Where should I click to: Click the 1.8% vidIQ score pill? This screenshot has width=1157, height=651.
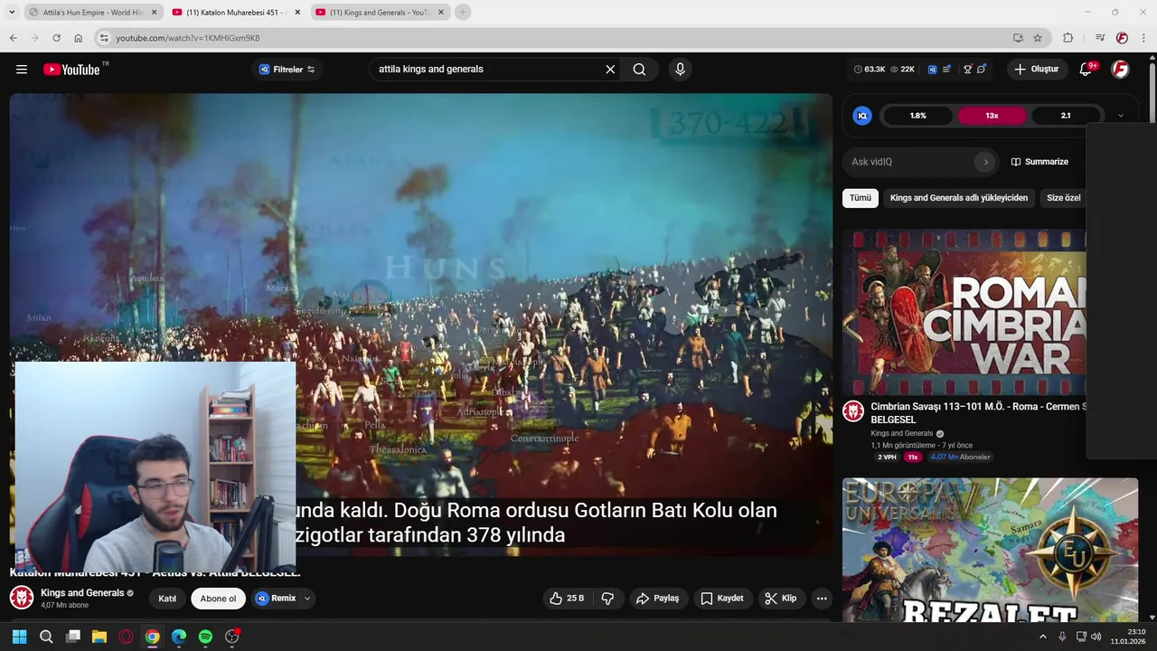(917, 116)
